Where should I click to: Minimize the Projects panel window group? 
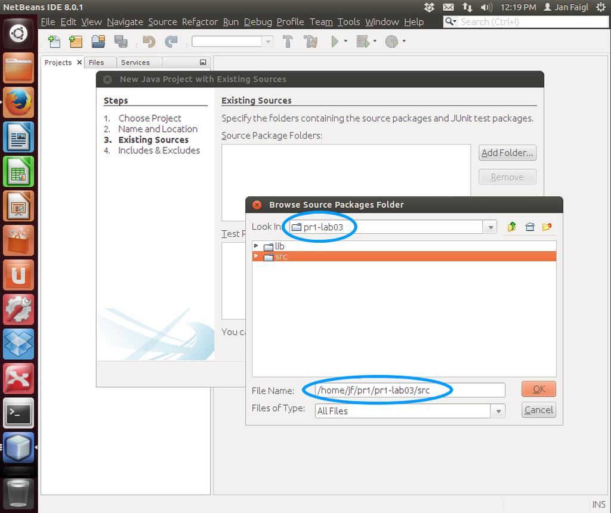(x=203, y=62)
